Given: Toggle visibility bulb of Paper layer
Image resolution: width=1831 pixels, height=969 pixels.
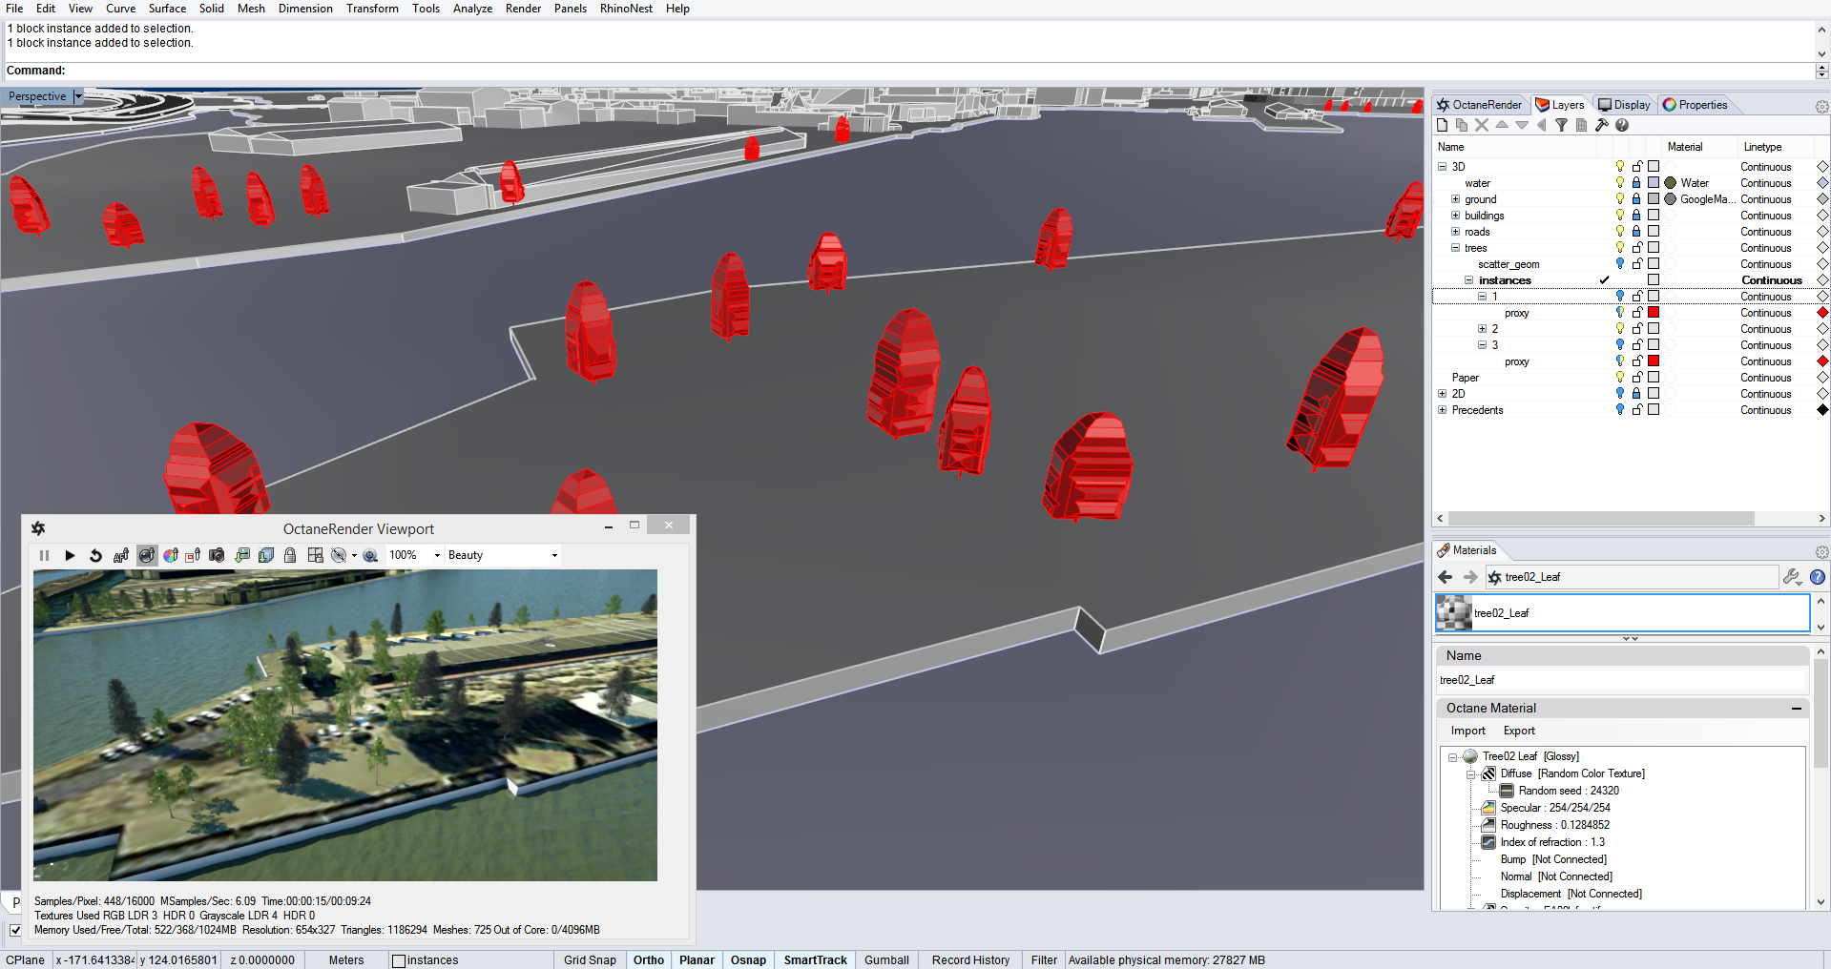Looking at the screenshot, I should click(1619, 378).
